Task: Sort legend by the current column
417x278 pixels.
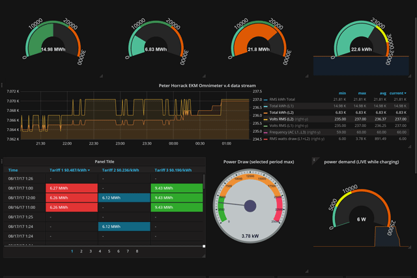Action: (x=398, y=92)
